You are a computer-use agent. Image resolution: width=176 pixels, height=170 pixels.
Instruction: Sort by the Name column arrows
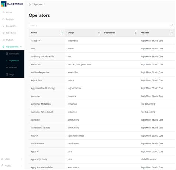pos(62,33)
